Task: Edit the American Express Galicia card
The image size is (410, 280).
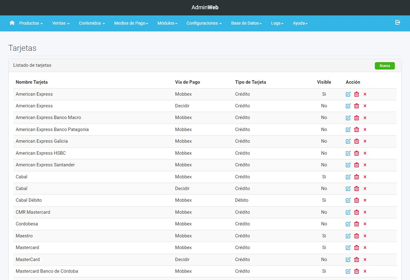Action: (x=348, y=141)
